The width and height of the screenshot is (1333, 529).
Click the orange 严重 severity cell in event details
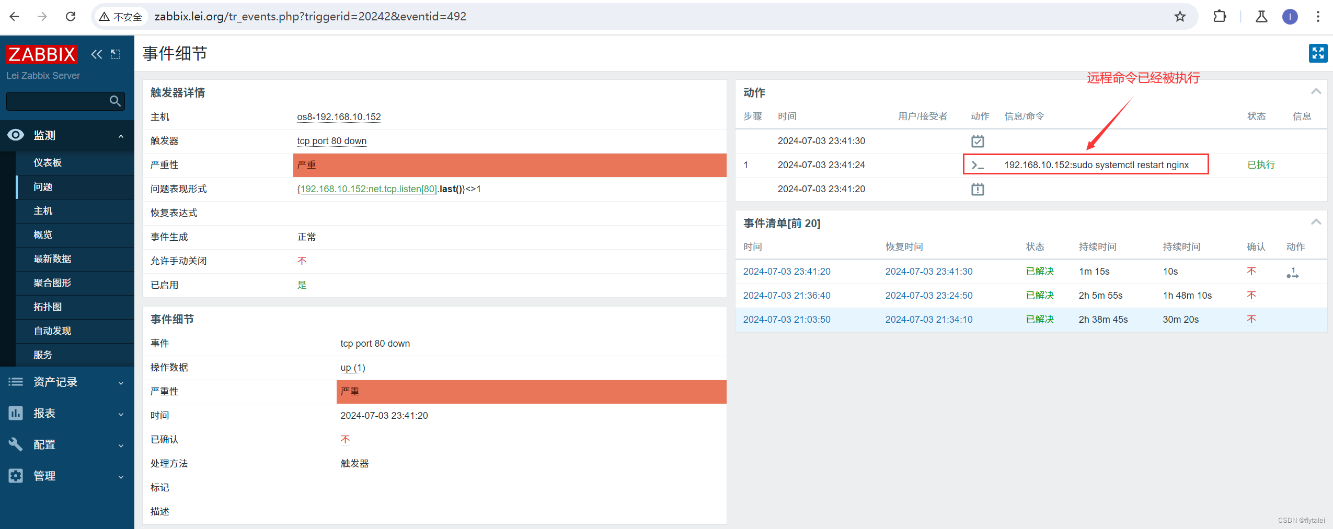(531, 392)
